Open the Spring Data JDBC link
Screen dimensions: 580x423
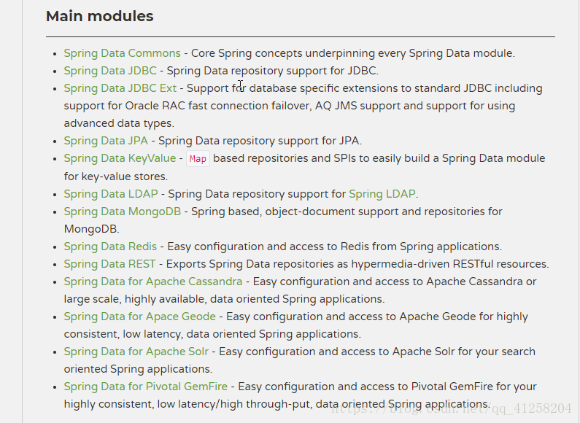(110, 71)
